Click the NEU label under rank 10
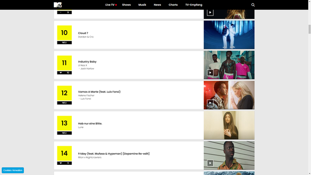The height and width of the screenshot is (175, 311). click(65, 43)
